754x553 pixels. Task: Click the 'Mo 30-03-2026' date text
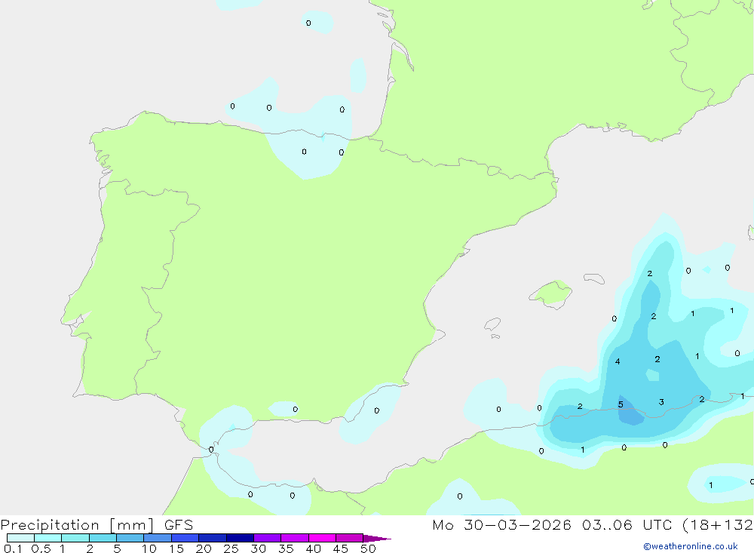[501, 524]
